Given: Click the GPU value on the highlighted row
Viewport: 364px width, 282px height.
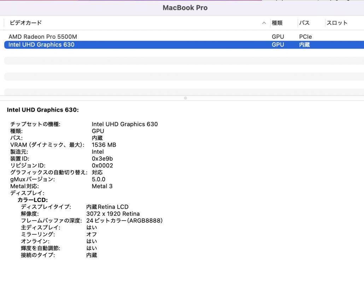Looking at the screenshot, I should click(278, 45).
